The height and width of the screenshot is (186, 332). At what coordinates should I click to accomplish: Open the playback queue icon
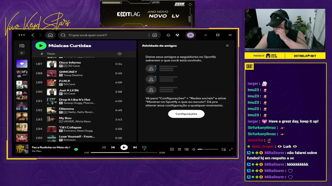(179, 149)
